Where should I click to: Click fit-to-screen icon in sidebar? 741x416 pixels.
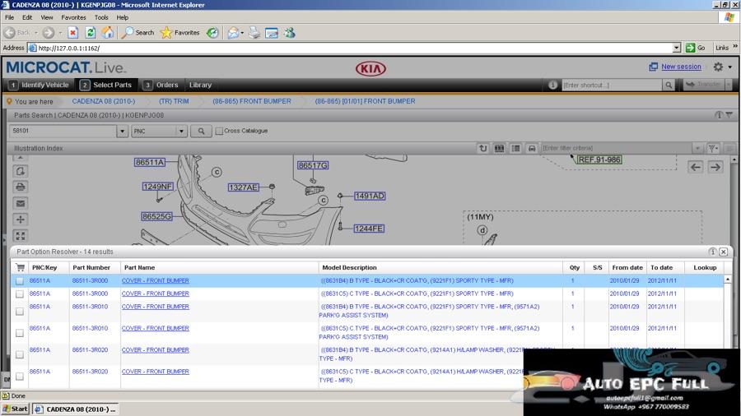(x=21, y=236)
